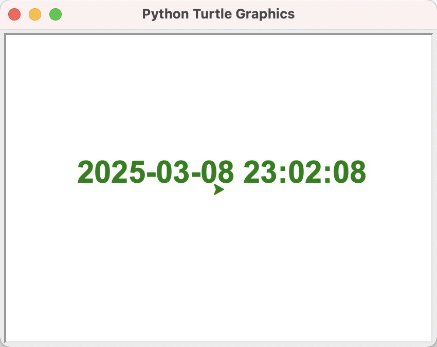The image size is (437, 347).
Task: Minimize the window with yellow button
Action: click(x=35, y=14)
